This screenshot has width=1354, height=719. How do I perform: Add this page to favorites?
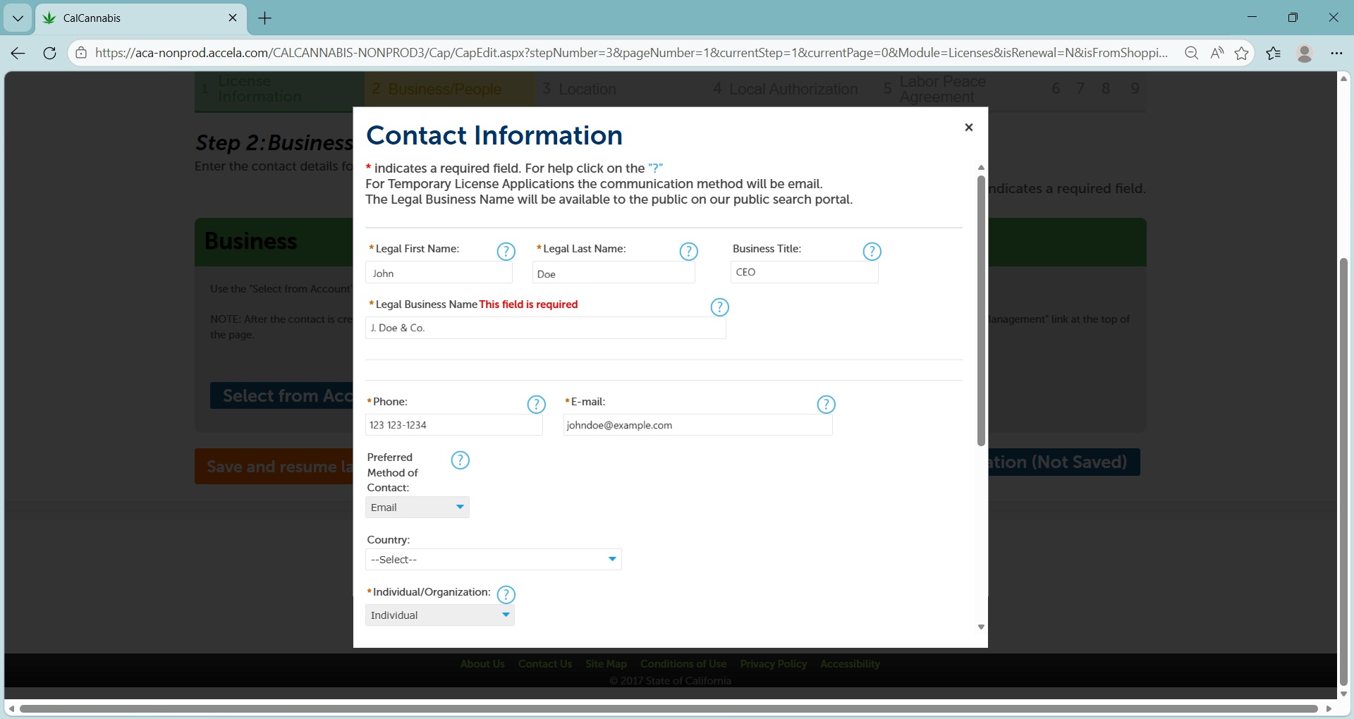(x=1242, y=53)
